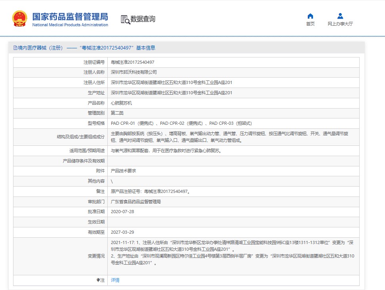Screen dimensions: 385x290
Task: Go to the 首页 text link
Action: coord(310,24)
